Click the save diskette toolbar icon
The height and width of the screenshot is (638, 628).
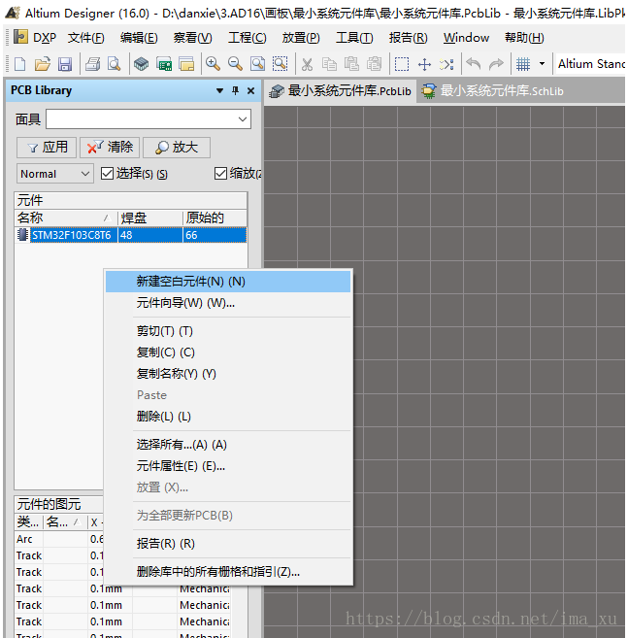coord(65,64)
